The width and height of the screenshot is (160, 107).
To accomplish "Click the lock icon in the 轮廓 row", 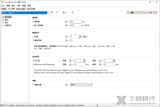I will tap(66, 37).
